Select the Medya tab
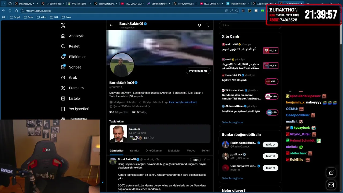 coord(191,151)
